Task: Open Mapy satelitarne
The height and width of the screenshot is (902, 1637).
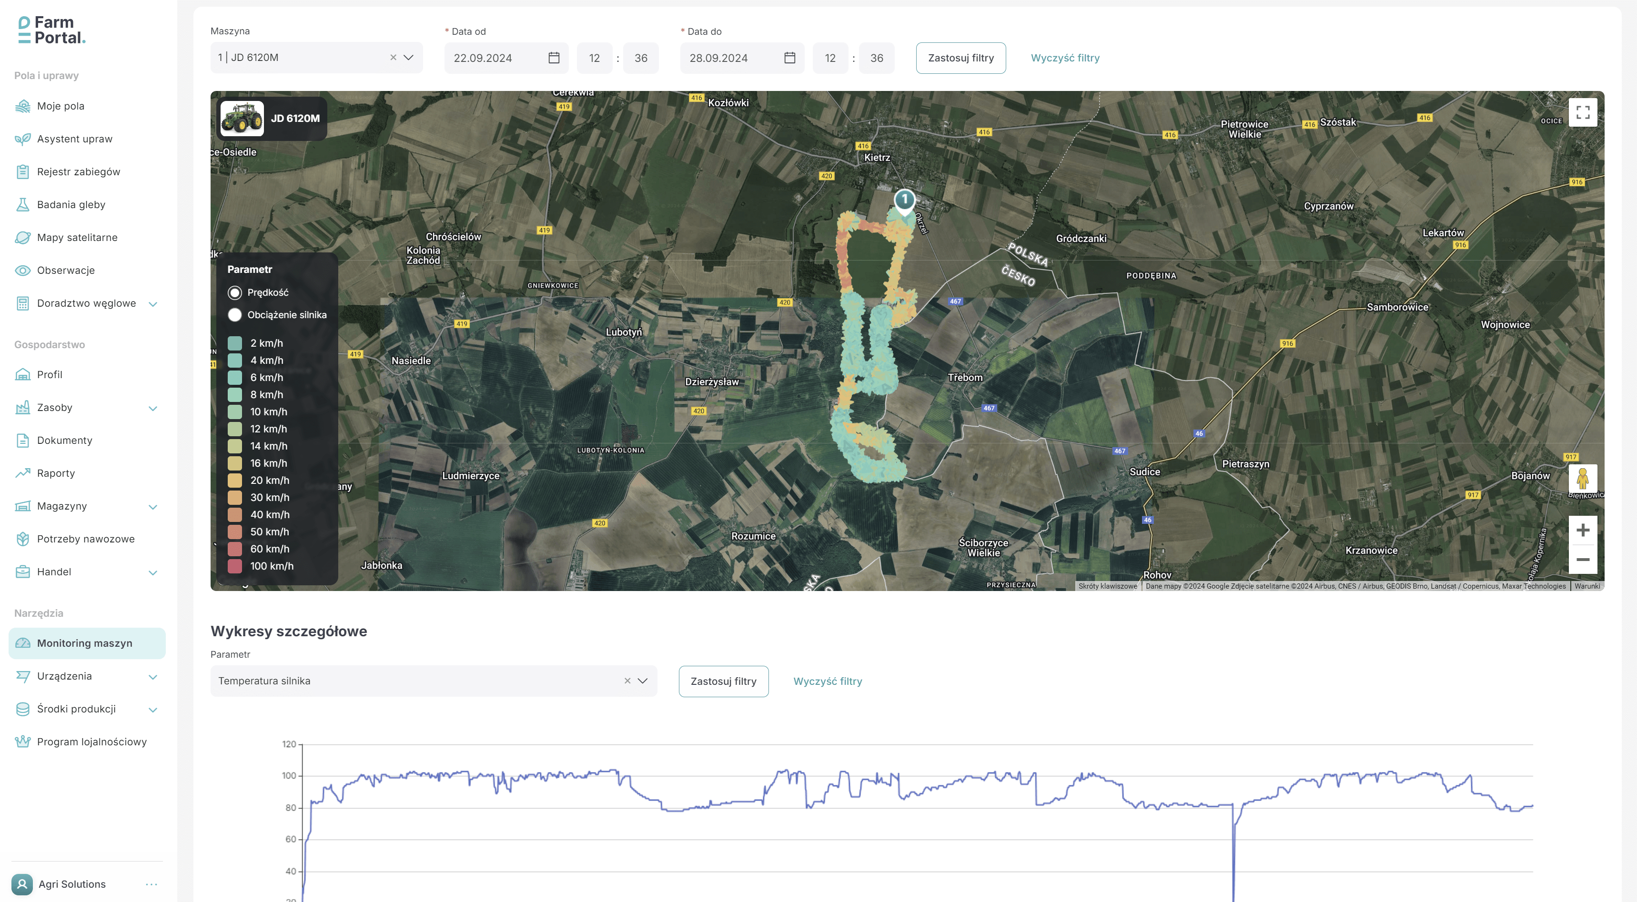Action: pos(77,238)
